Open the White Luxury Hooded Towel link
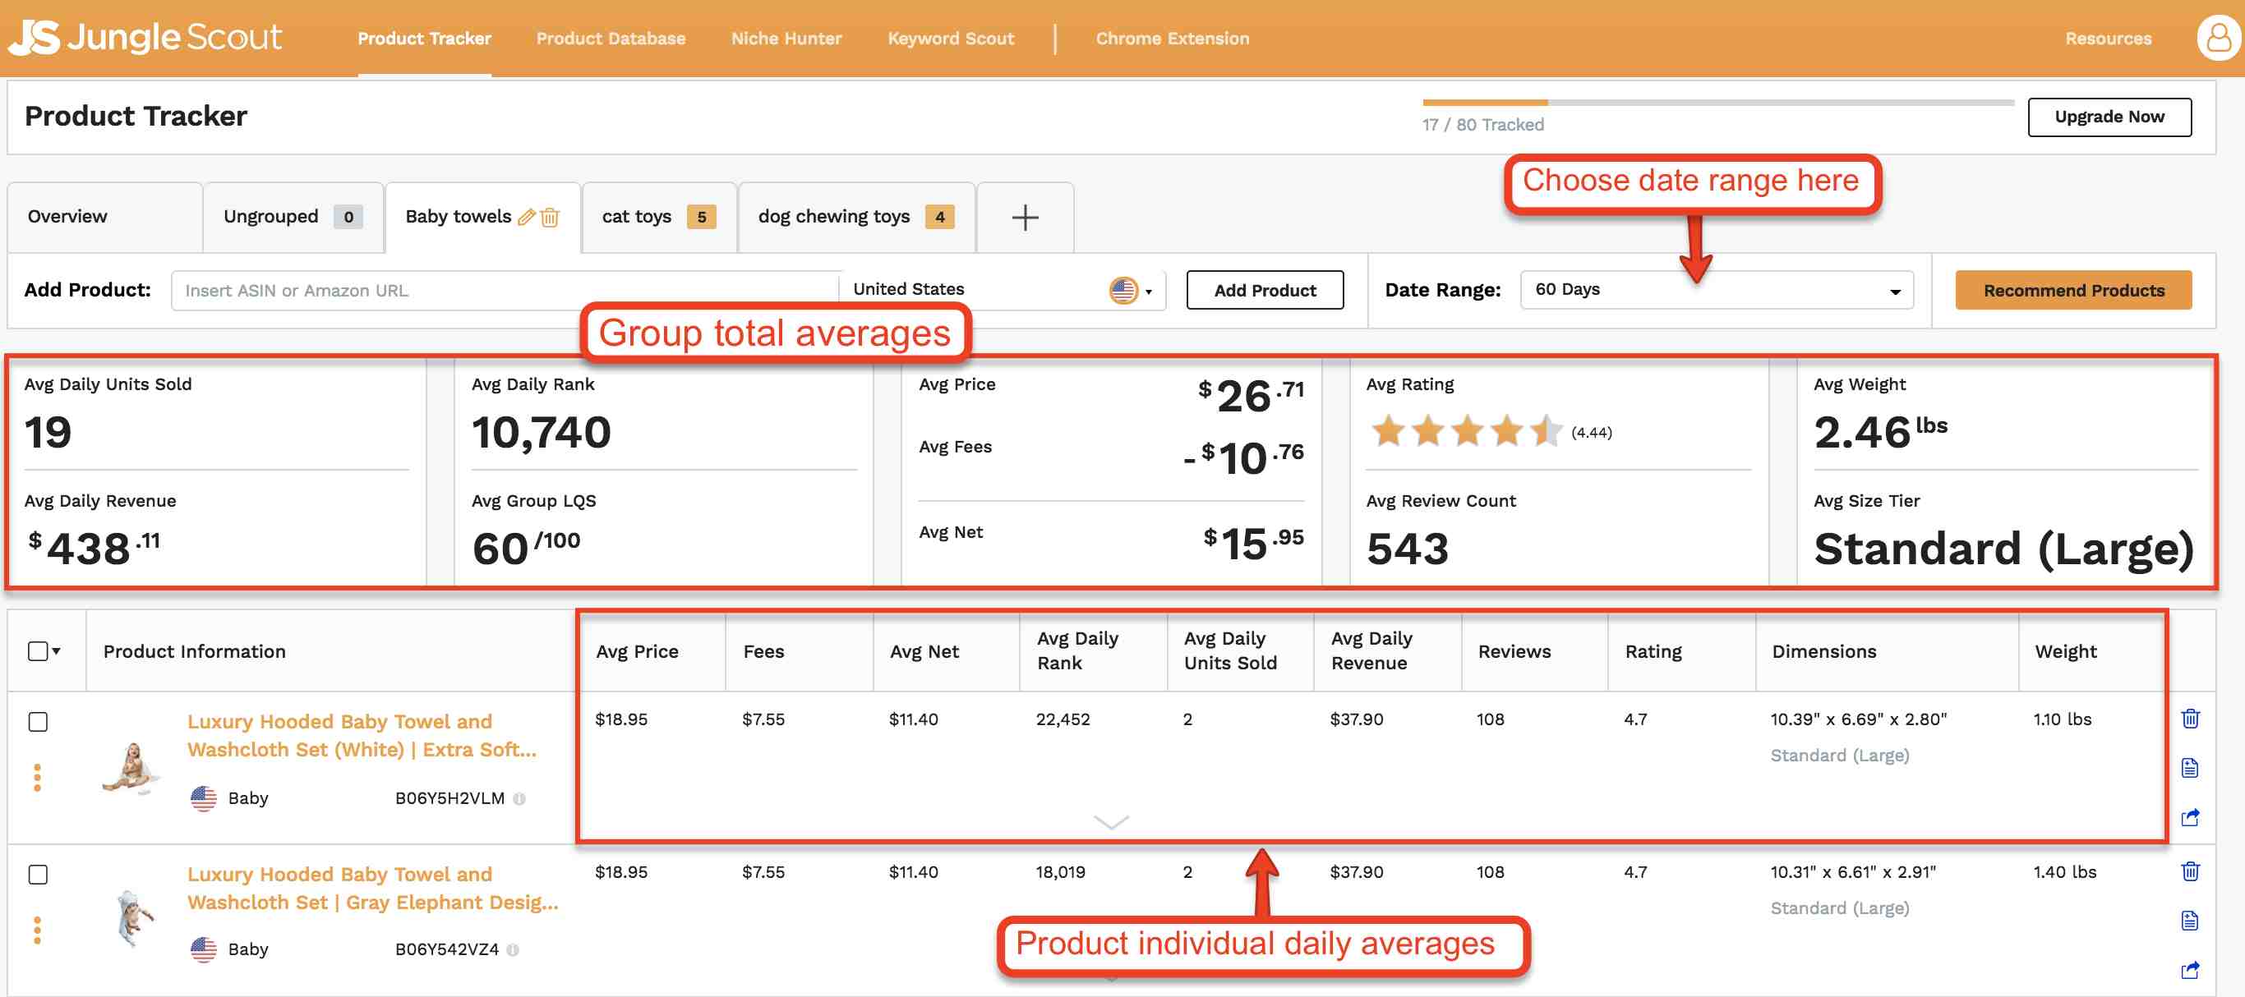Screen dimensions: 2245x997 pos(362,736)
